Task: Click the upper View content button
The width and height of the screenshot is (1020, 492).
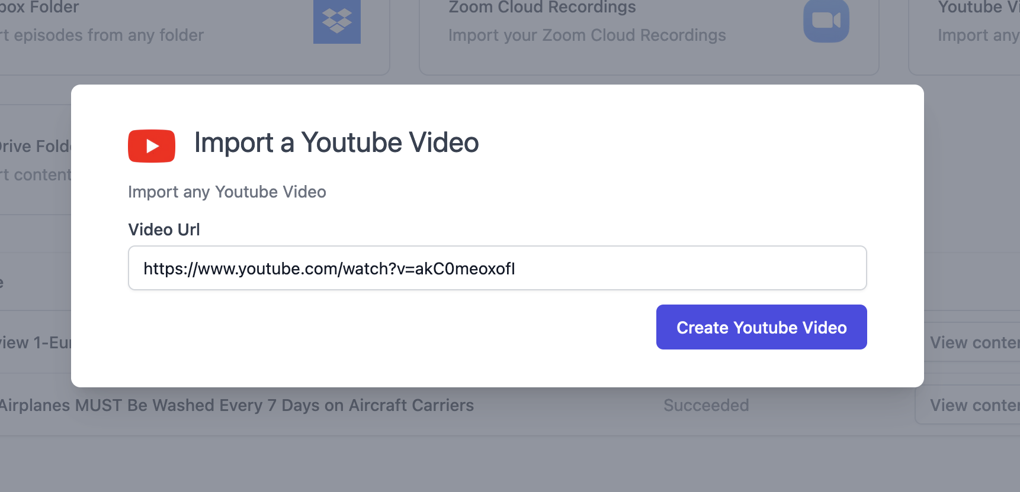Action: click(971, 343)
